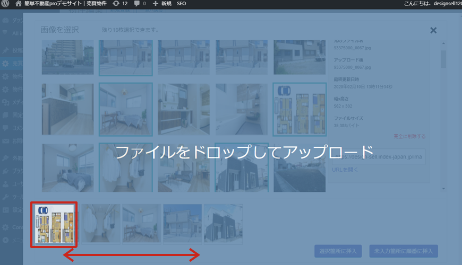Click the 完全に削除する link
Viewport: 462px width, 265px height.
(409, 136)
